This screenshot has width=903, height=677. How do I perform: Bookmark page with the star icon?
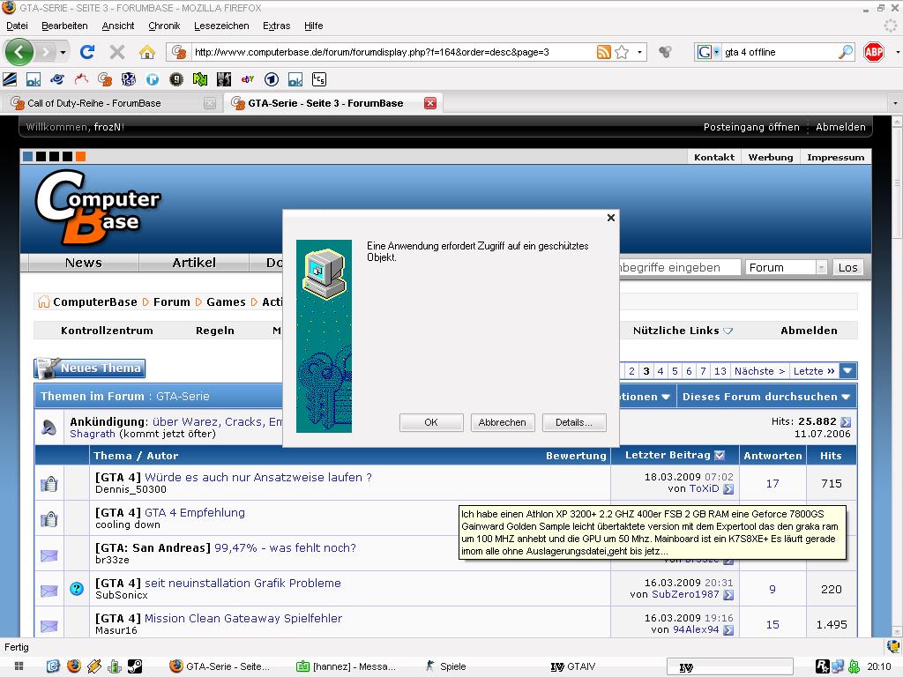point(622,52)
